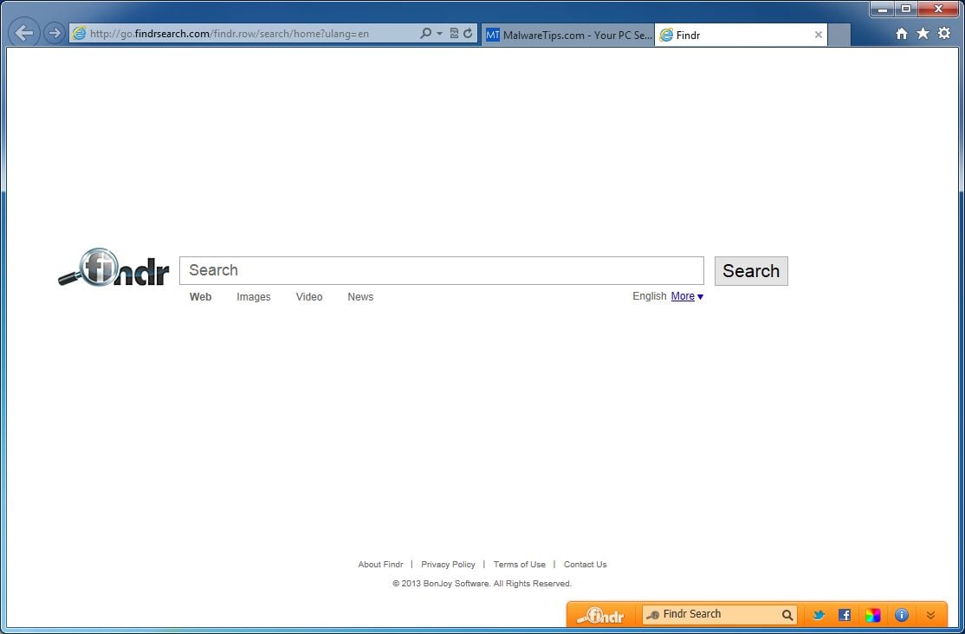
Task: Click the BonJoy Software copyright text
Action: click(482, 584)
